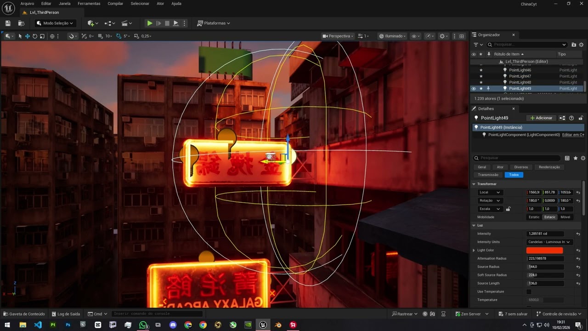Select PointLightComponent (LightComponent0)
Image resolution: width=588 pixels, height=331 pixels.
click(524, 135)
